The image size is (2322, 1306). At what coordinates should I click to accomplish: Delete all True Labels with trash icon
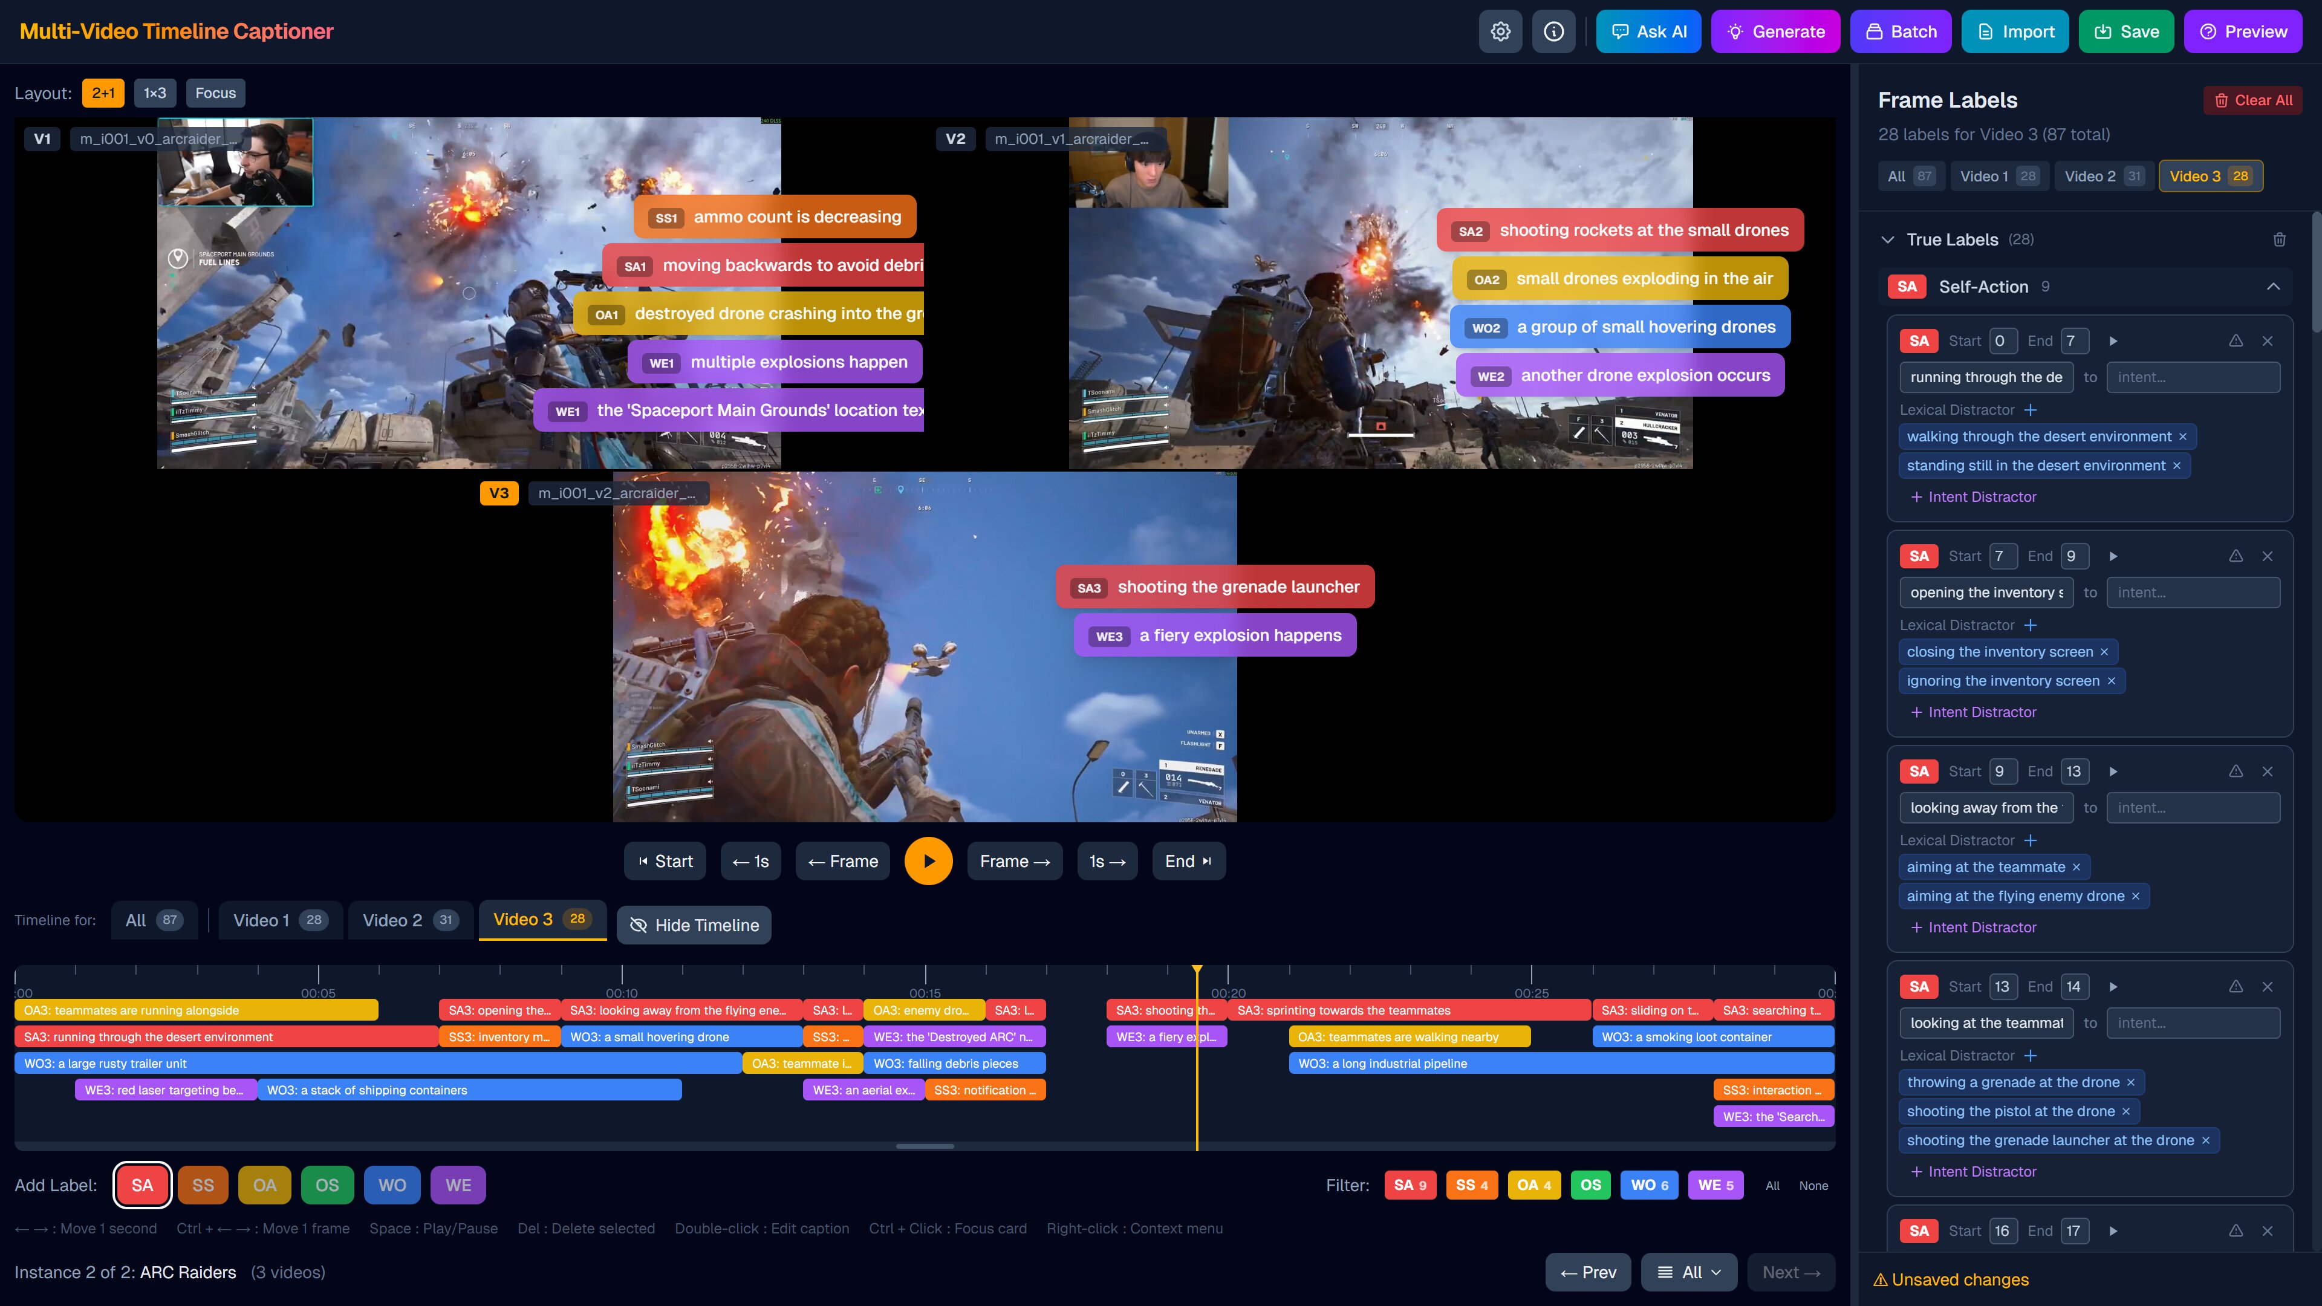2278,240
